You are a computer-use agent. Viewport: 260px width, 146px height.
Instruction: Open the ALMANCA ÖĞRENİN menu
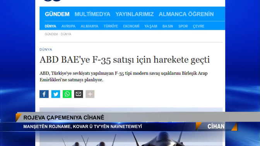tap(186, 14)
